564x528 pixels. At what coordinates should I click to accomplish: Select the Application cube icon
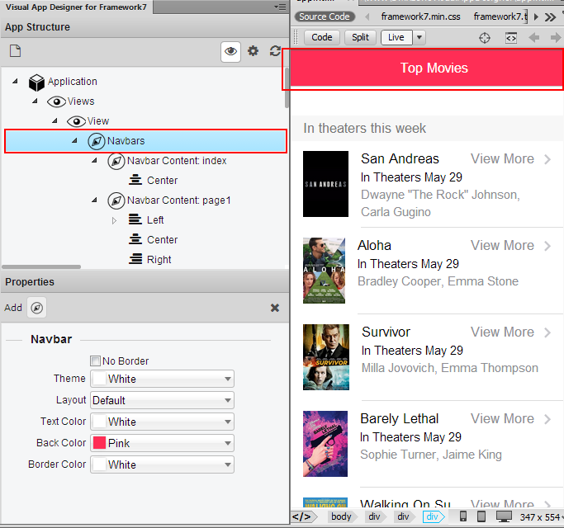36,82
